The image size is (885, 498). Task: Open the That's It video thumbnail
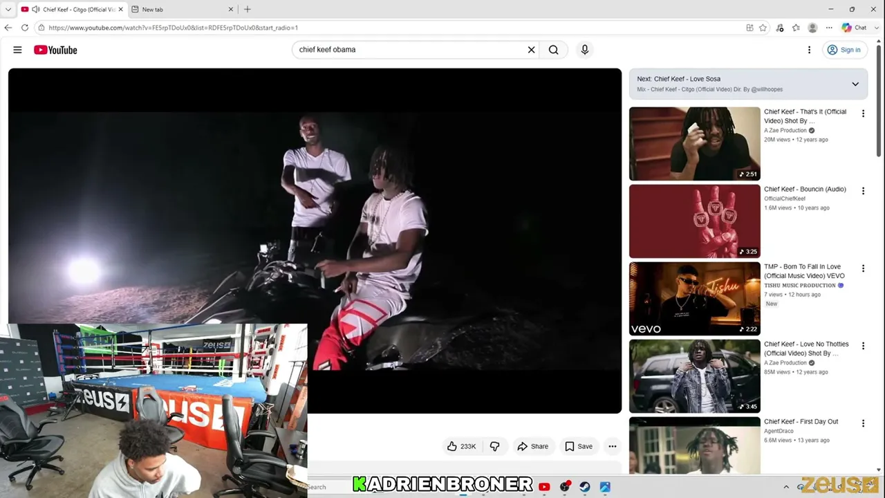[x=694, y=144]
